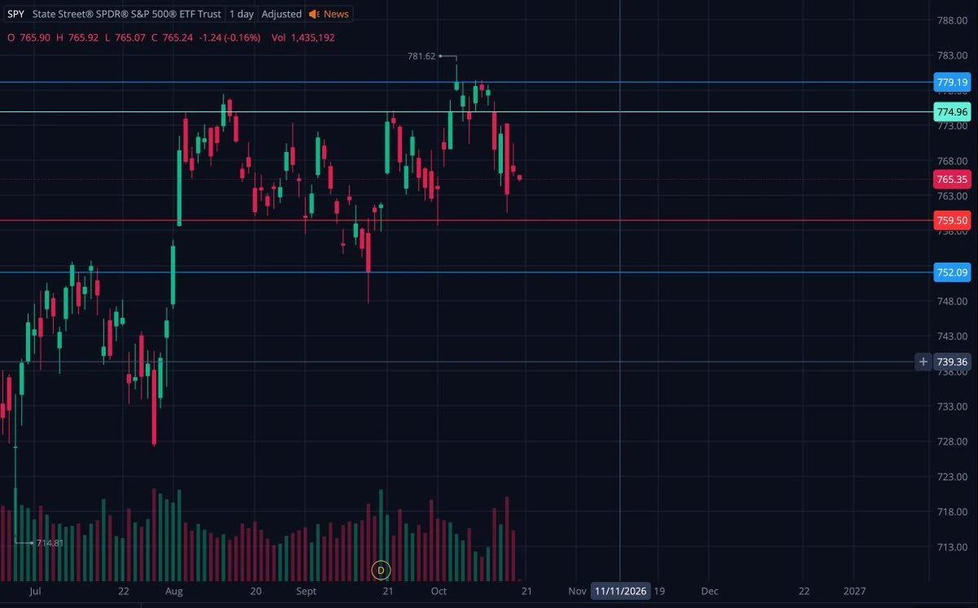Click the 739.36 crosshair price label
This screenshot has width=978, height=608.
pos(952,361)
